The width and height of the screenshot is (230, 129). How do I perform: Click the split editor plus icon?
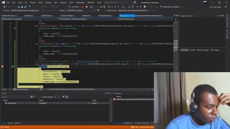point(176,19)
